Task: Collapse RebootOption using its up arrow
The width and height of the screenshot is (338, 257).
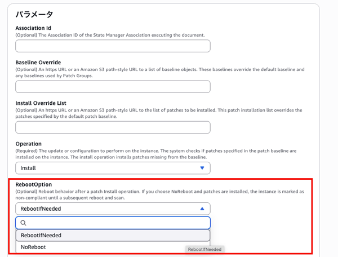Action: tap(202, 209)
